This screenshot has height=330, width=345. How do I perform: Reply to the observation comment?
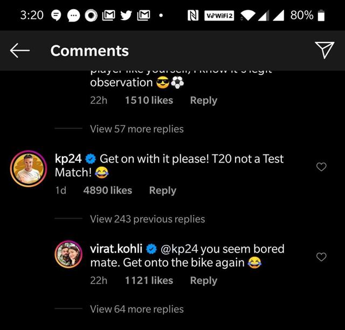(204, 101)
